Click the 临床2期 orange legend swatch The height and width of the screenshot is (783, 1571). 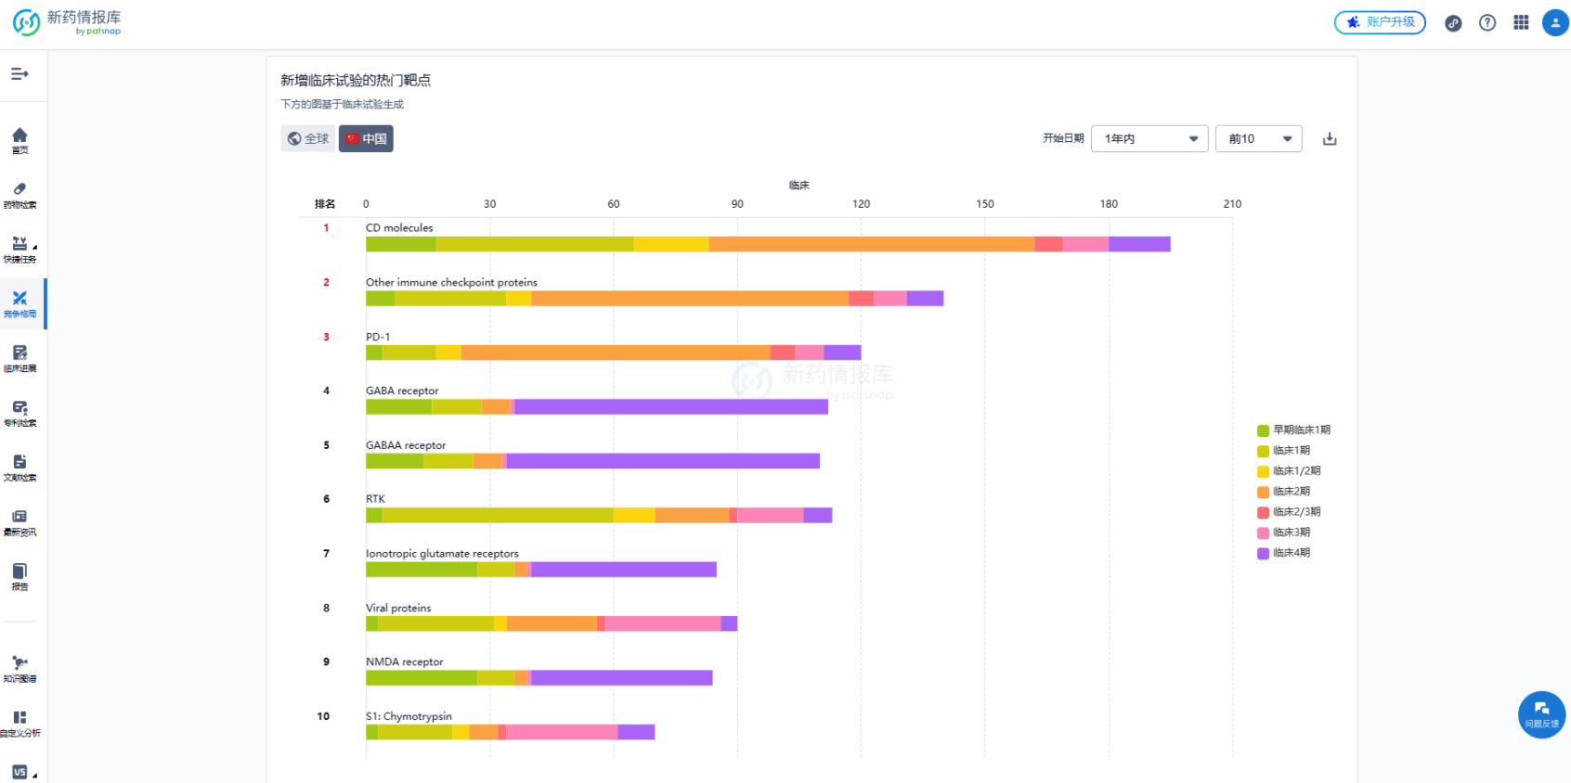[1263, 492]
